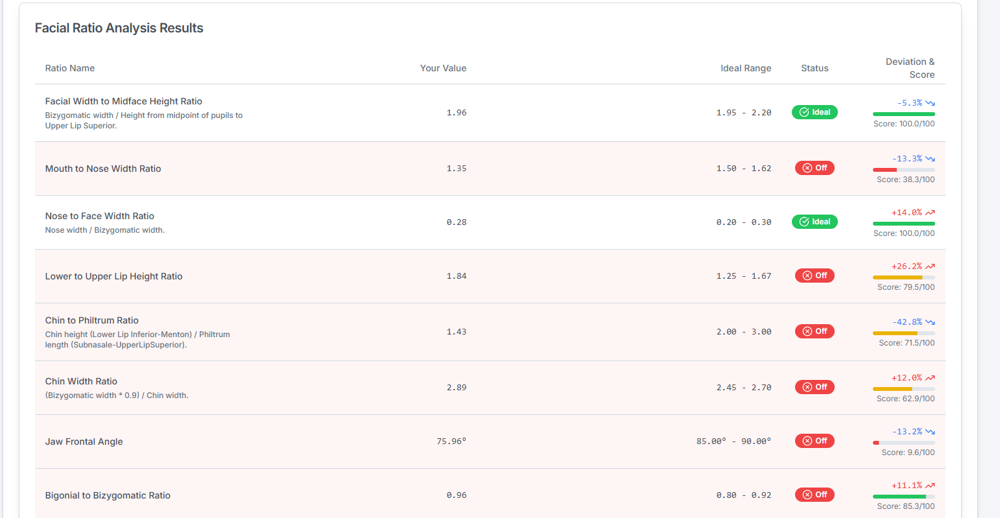Click the green score bar for Nose to Face Width

pos(904,224)
